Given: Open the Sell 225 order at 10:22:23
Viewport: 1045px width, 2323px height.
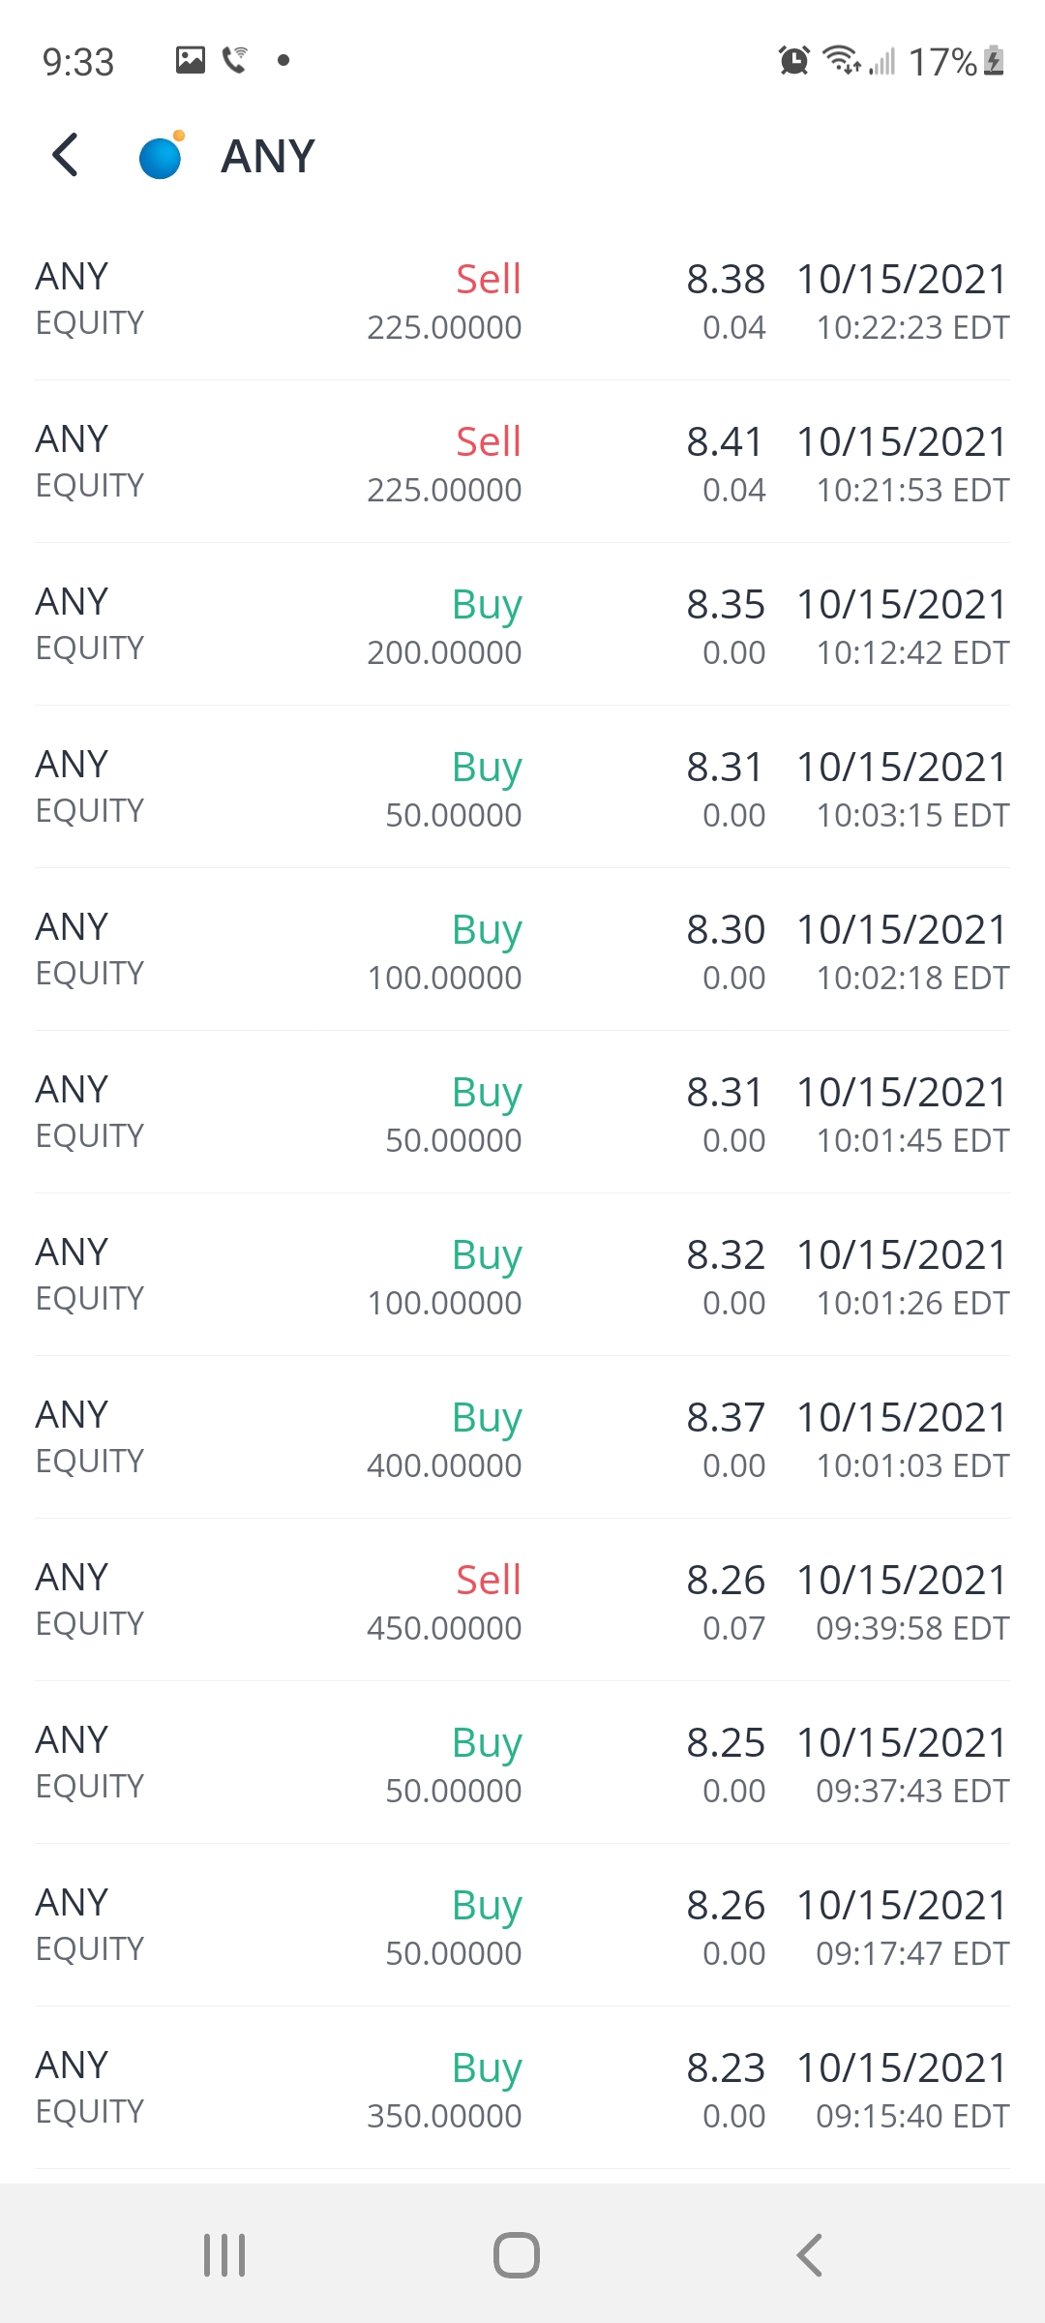Looking at the screenshot, I should [522, 301].
